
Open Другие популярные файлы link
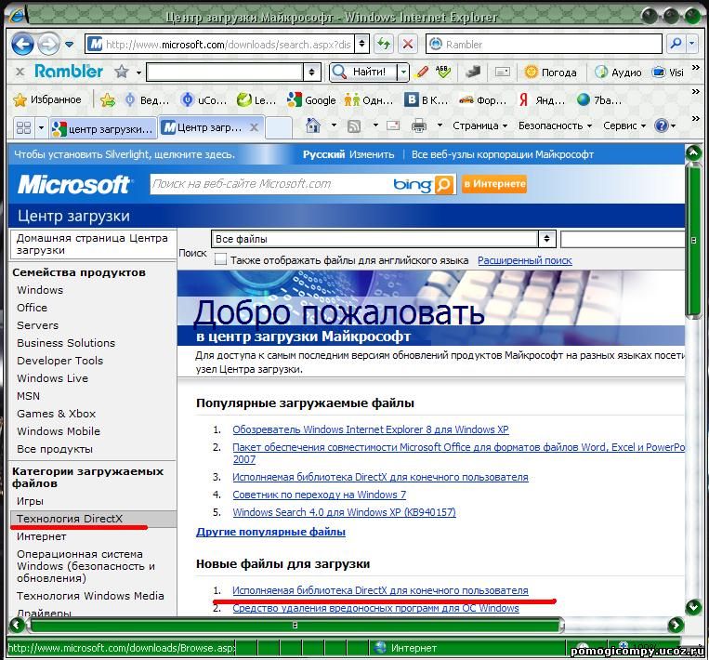pos(270,532)
